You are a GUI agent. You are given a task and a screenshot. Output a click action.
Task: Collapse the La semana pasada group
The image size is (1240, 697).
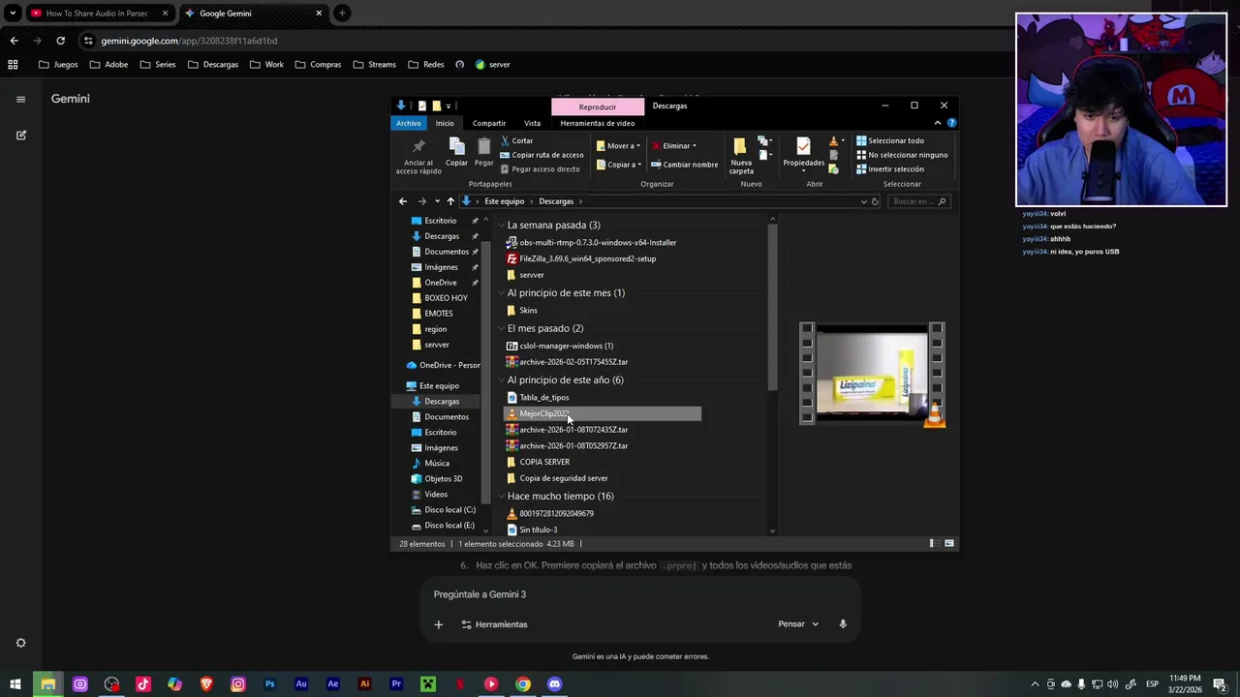click(501, 226)
